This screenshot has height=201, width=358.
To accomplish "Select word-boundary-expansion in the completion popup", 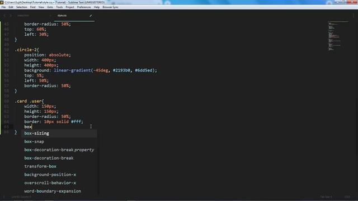I will (59, 191).
